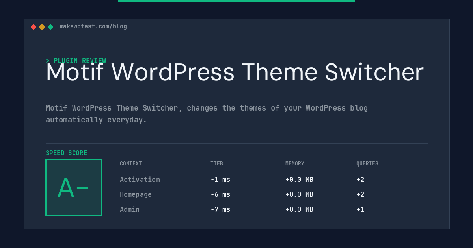Click the QUERIES column header

tap(367, 163)
